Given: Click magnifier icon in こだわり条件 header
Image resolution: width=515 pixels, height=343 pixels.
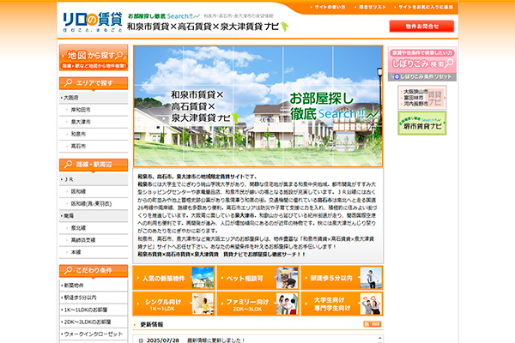Looking at the screenshot, I should (x=69, y=270).
